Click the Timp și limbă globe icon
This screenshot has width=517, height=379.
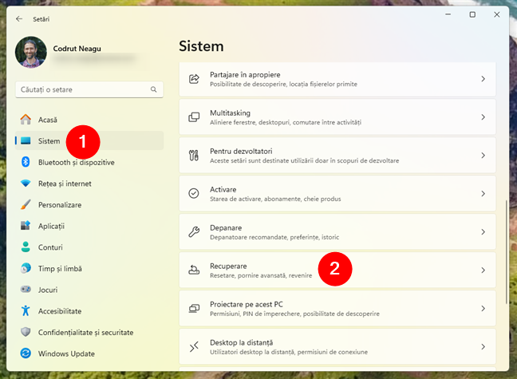pos(26,268)
